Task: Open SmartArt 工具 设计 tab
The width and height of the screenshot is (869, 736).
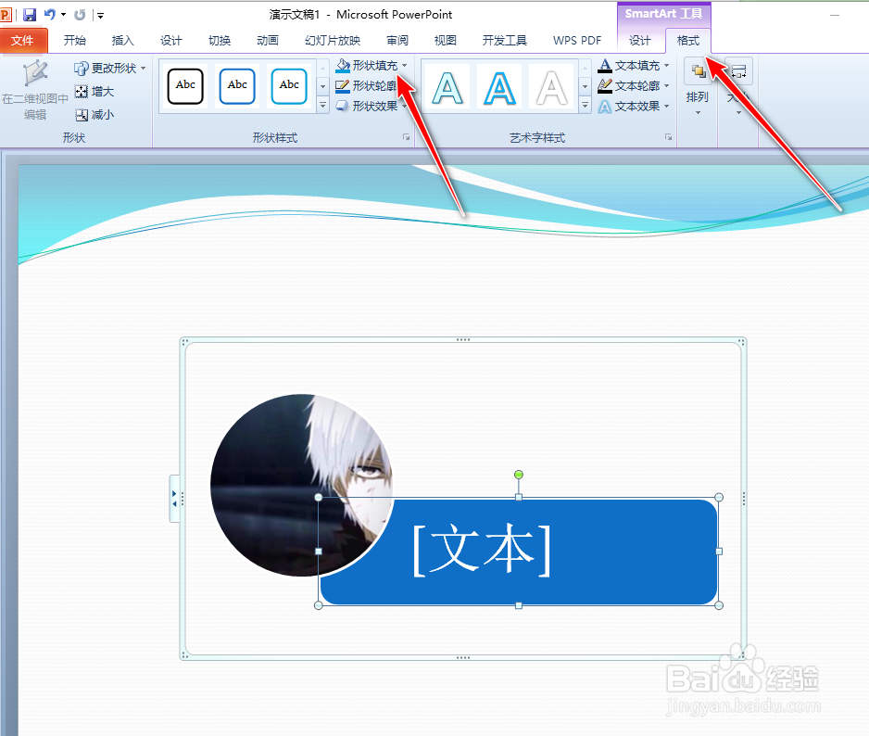Action: tap(639, 41)
